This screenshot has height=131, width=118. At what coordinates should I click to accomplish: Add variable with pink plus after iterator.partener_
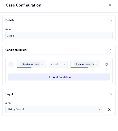point(42,64)
